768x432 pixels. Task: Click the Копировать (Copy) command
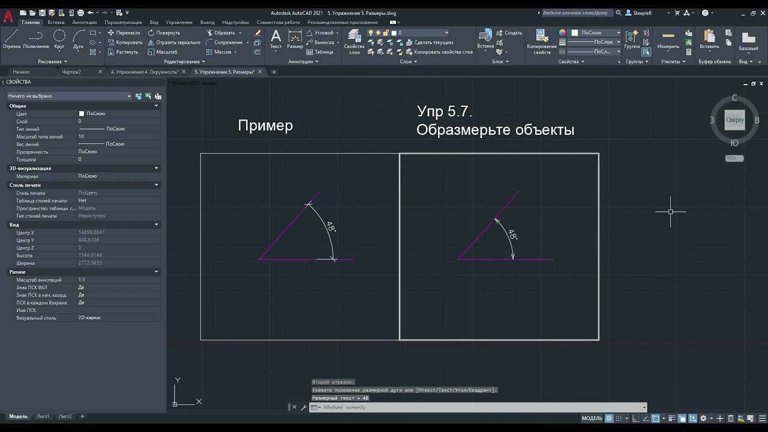(125, 43)
